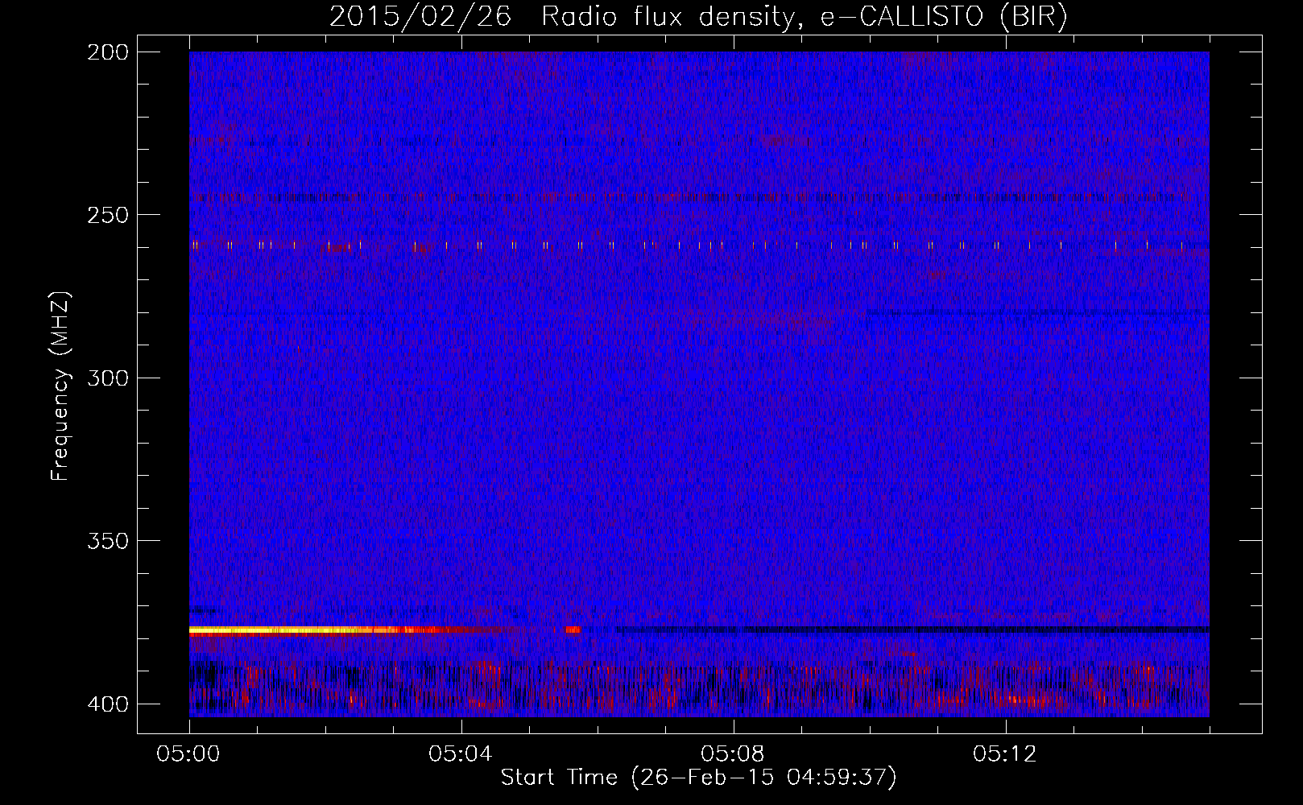Click the 200 frequency tick label

point(107,52)
